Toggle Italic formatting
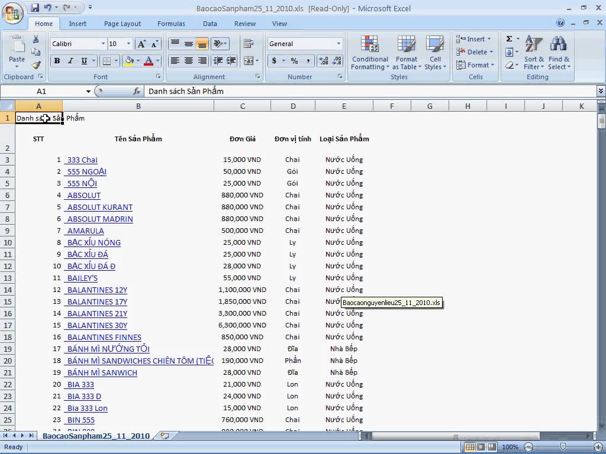The width and height of the screenshot is (606, 454). pyautogui.click(x=70, y=61)
